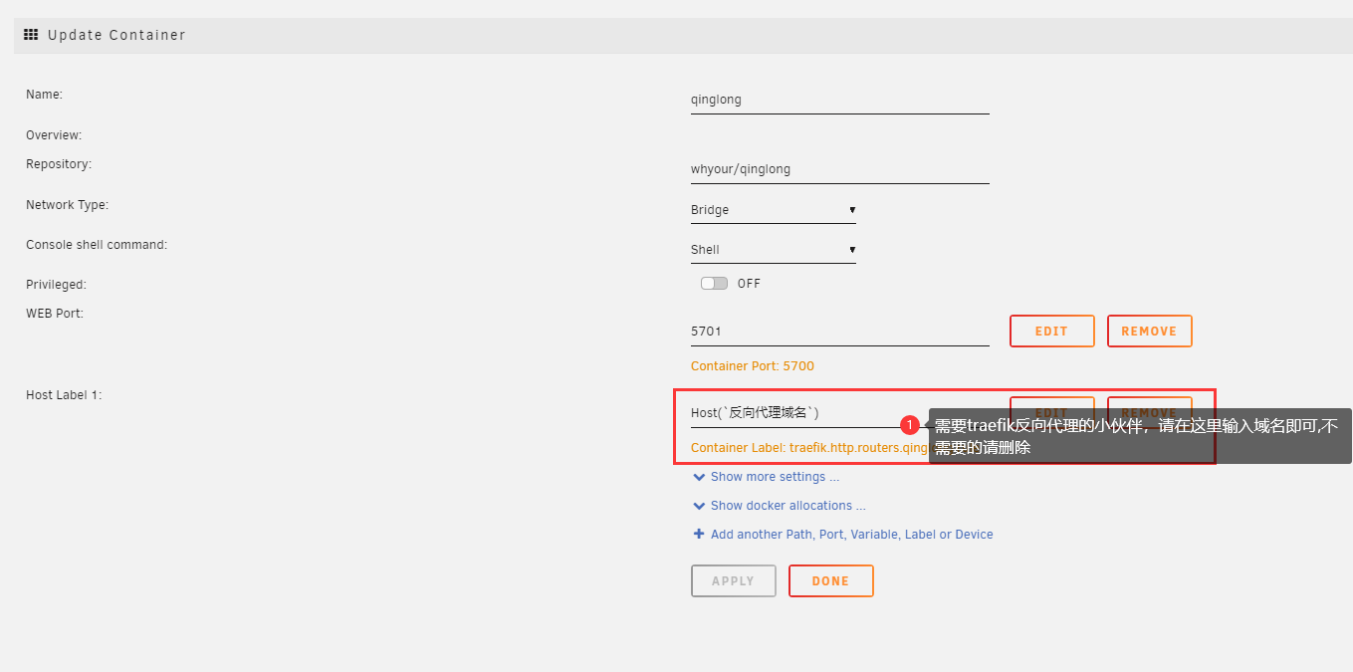
Task: Click the APPLY button
Action: (x=733, y=581)
